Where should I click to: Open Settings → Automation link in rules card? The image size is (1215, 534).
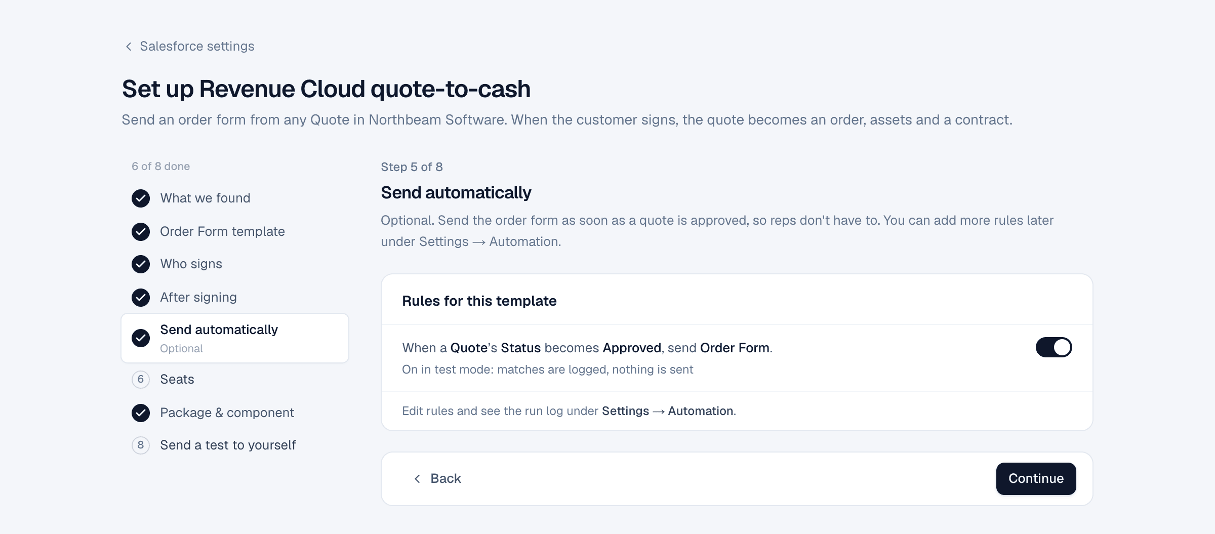(x=668, y=411)
